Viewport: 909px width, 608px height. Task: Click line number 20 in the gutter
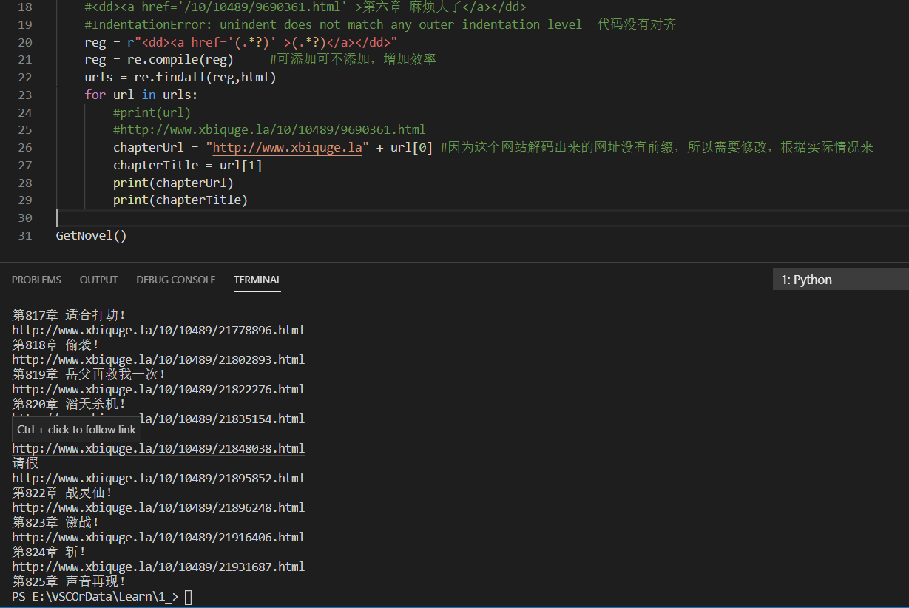click(24, 42)
